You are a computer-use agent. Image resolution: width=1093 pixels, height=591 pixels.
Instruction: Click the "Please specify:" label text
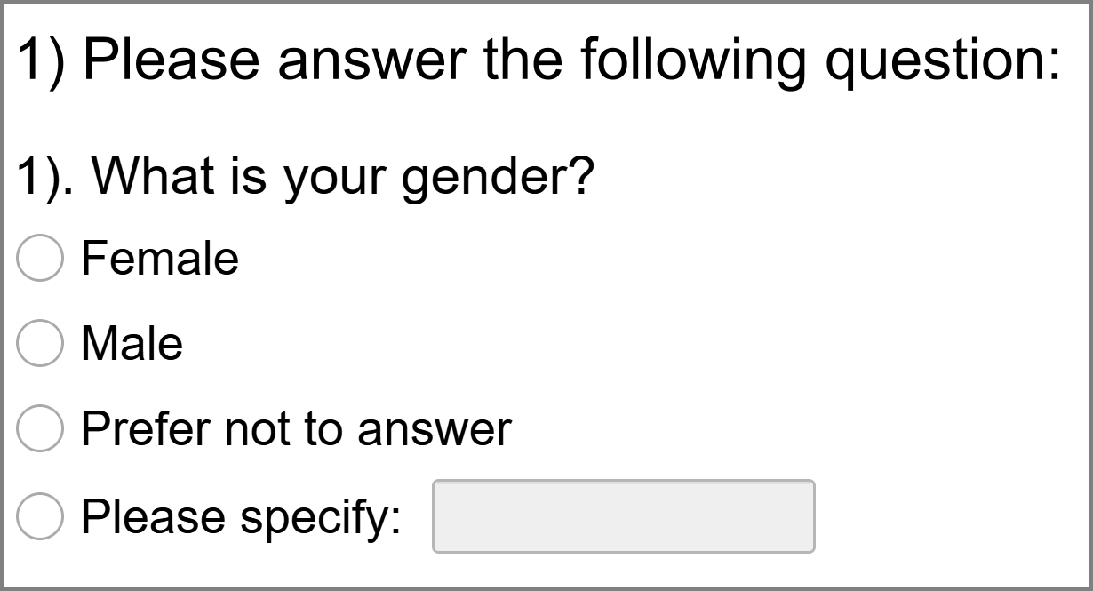[x=241, y=516]
